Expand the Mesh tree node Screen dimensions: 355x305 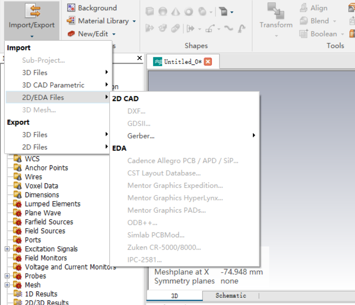(x=7, y=285)
